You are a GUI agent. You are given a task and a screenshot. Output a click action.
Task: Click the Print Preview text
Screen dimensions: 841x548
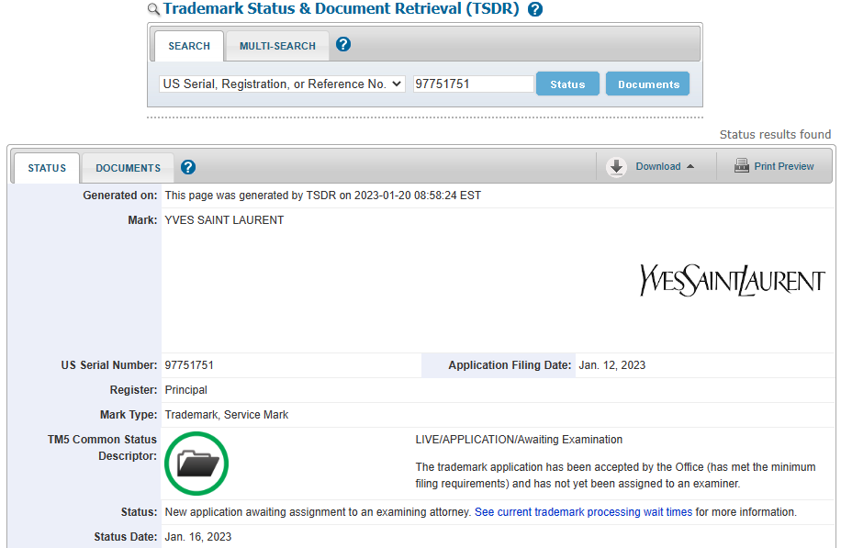tap(783, 166)
